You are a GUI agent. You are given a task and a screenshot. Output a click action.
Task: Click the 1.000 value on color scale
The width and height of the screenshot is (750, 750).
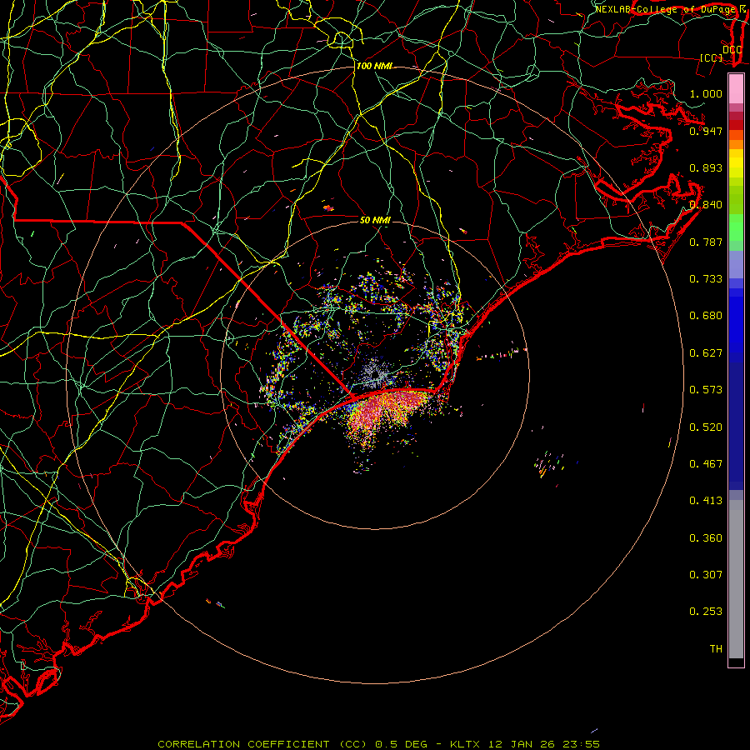(x=706, y=93)
